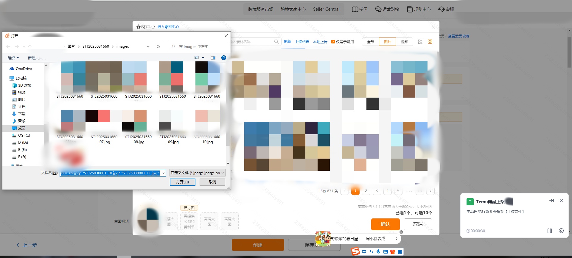This screenshot has width=572, height=258.
Task: Click 打开(O) to upload files
Action: click(x=183, y=182)
